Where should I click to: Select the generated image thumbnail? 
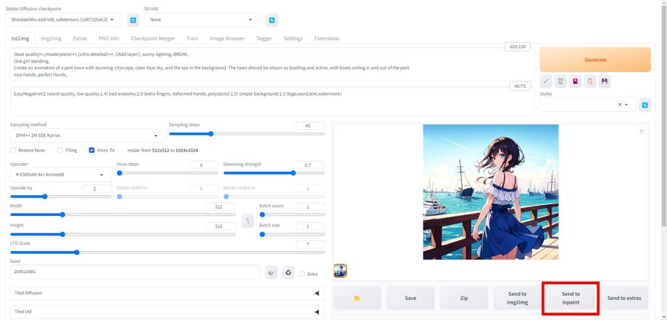pyautogui.click(x=340, y=271)
